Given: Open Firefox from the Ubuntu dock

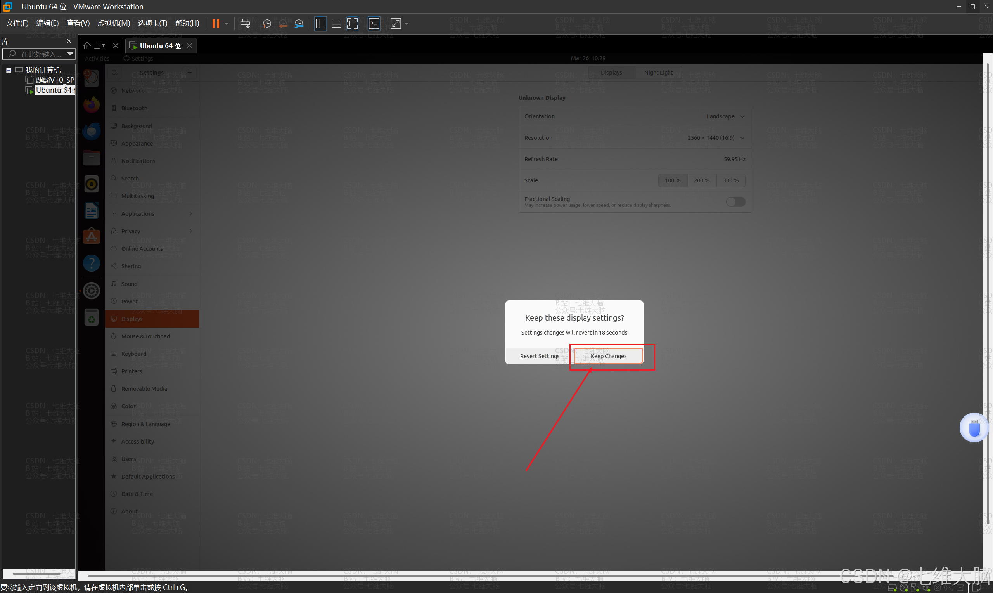Looking at the screenshot, I should click(92, 105).
